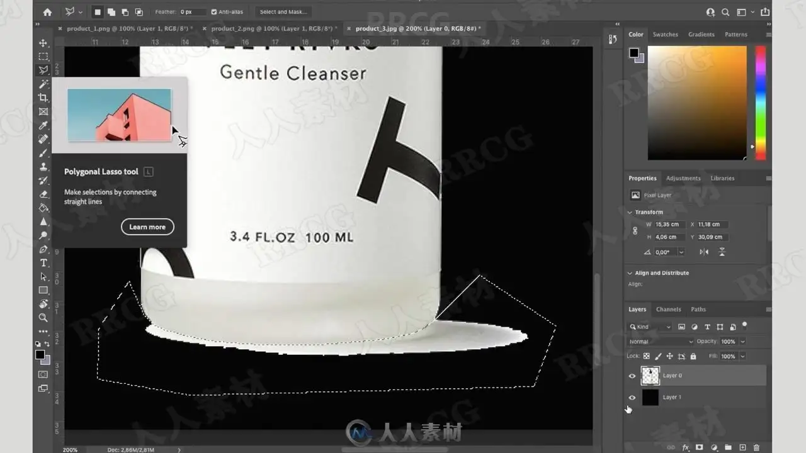This screenshot has width=806, height=453.
Task: Select the Crop tool
Action: click(x=43, y=98)
